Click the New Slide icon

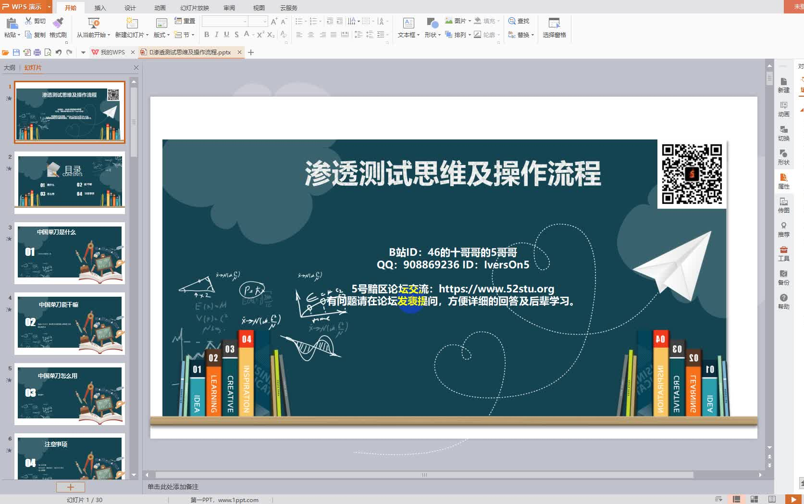(x=131, y=23)
